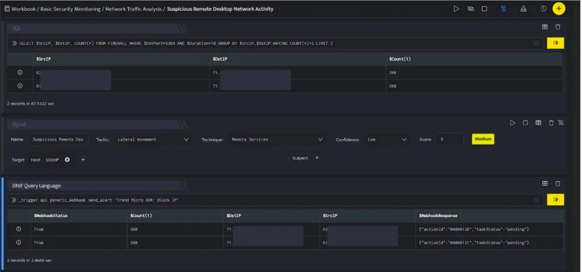Screen dimensions: 582x272
Task: Stop the Signal block with square icon
Action: [525, 123]
